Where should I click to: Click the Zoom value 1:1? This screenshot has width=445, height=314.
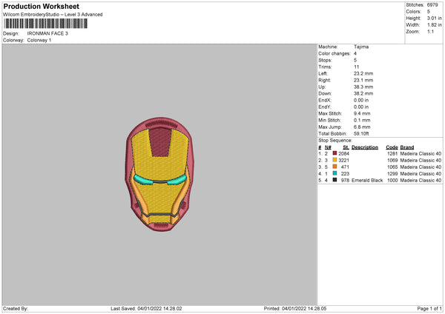(430, 31)
